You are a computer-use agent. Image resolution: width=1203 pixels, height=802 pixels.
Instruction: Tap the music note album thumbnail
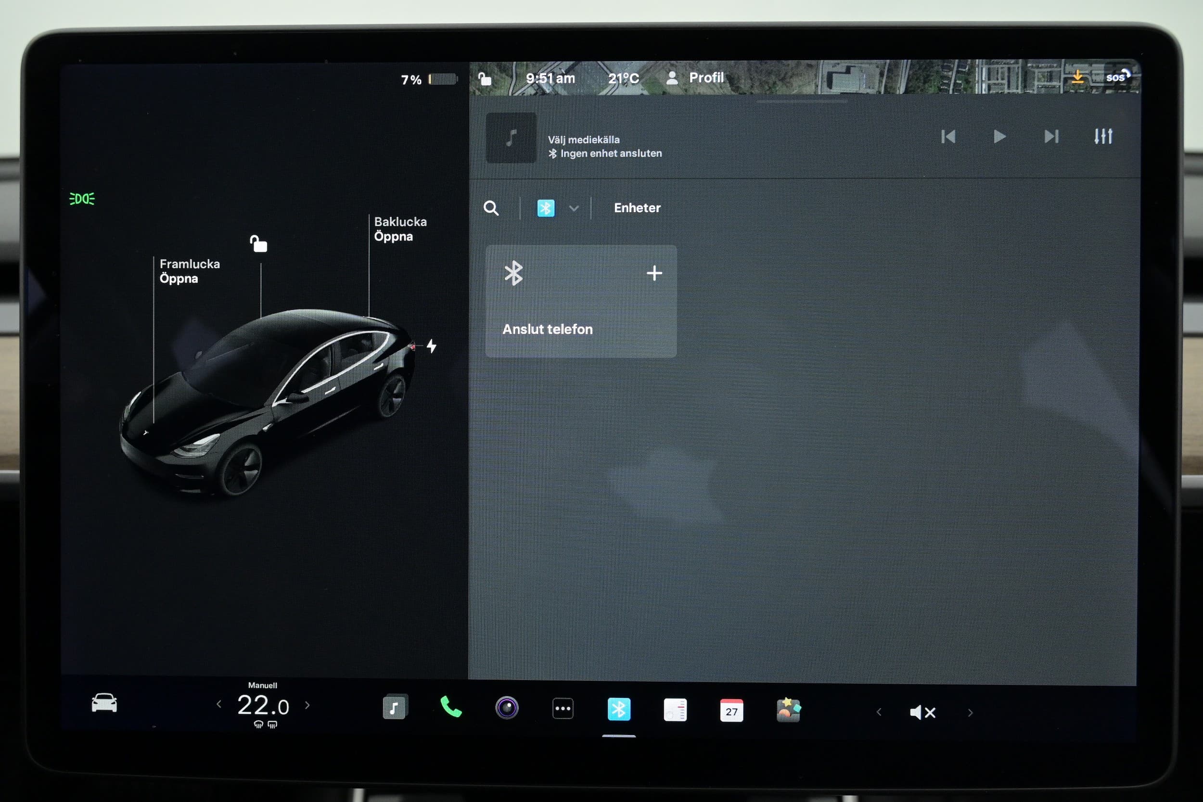tap(511, 138)
